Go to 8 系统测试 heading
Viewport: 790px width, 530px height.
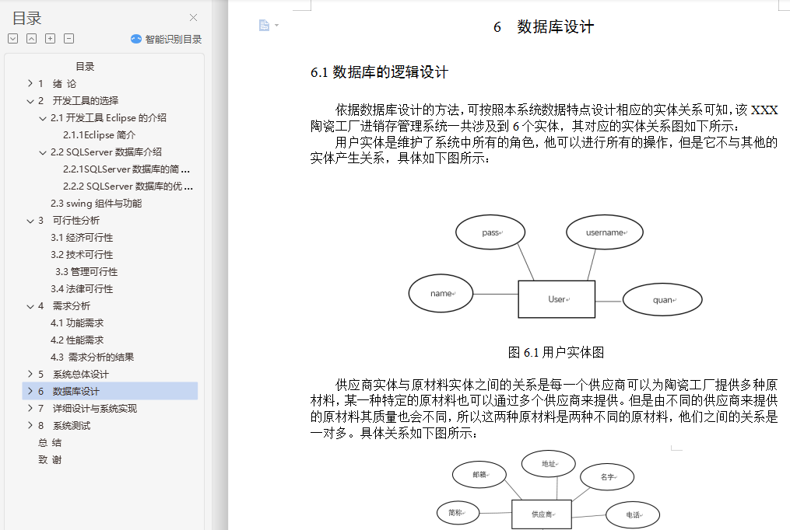[64, 425]
